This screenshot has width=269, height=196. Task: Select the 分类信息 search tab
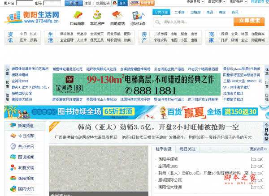[161, 12]
